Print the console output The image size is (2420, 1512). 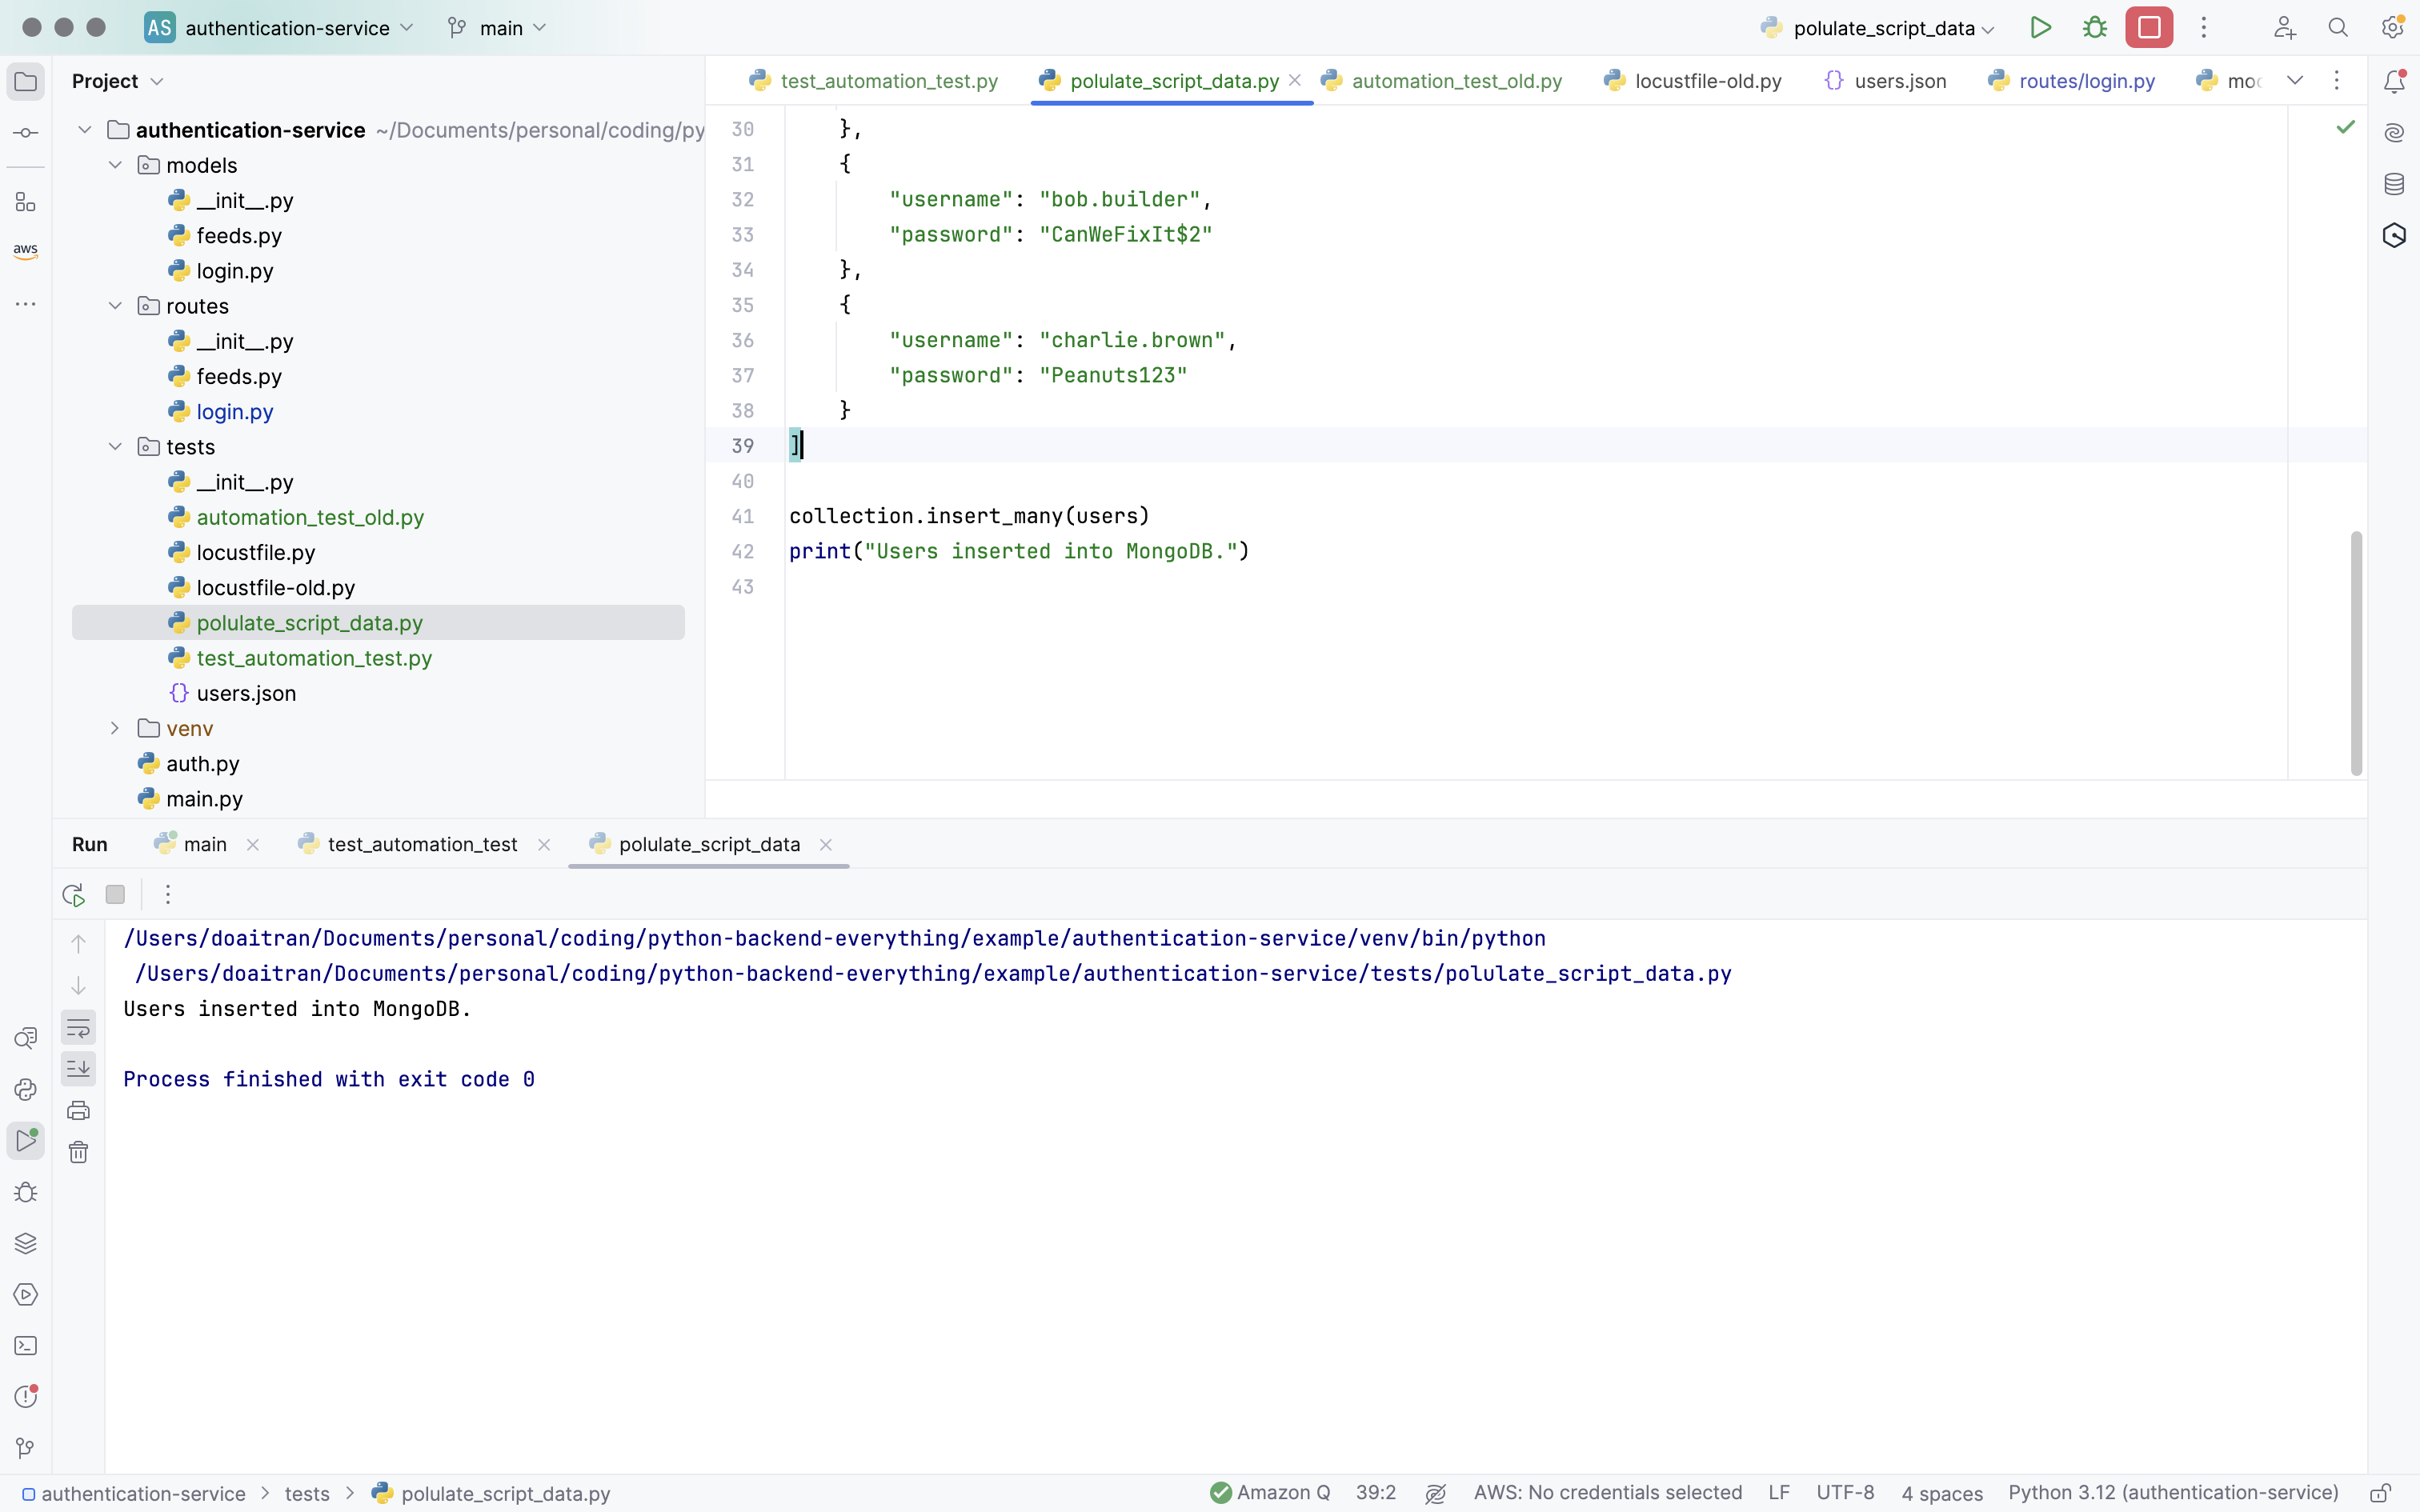(x=78, y=1111)
